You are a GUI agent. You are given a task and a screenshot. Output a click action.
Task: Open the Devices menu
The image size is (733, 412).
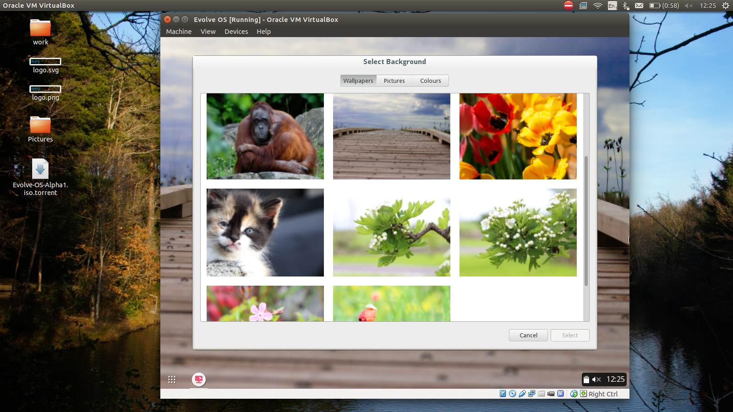[x=236, y=32]
